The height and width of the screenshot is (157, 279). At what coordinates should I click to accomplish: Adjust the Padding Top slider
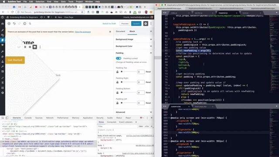129,72
